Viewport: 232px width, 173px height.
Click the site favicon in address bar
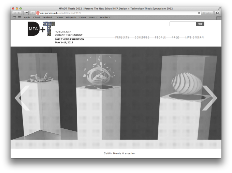[x=38, y=13]
